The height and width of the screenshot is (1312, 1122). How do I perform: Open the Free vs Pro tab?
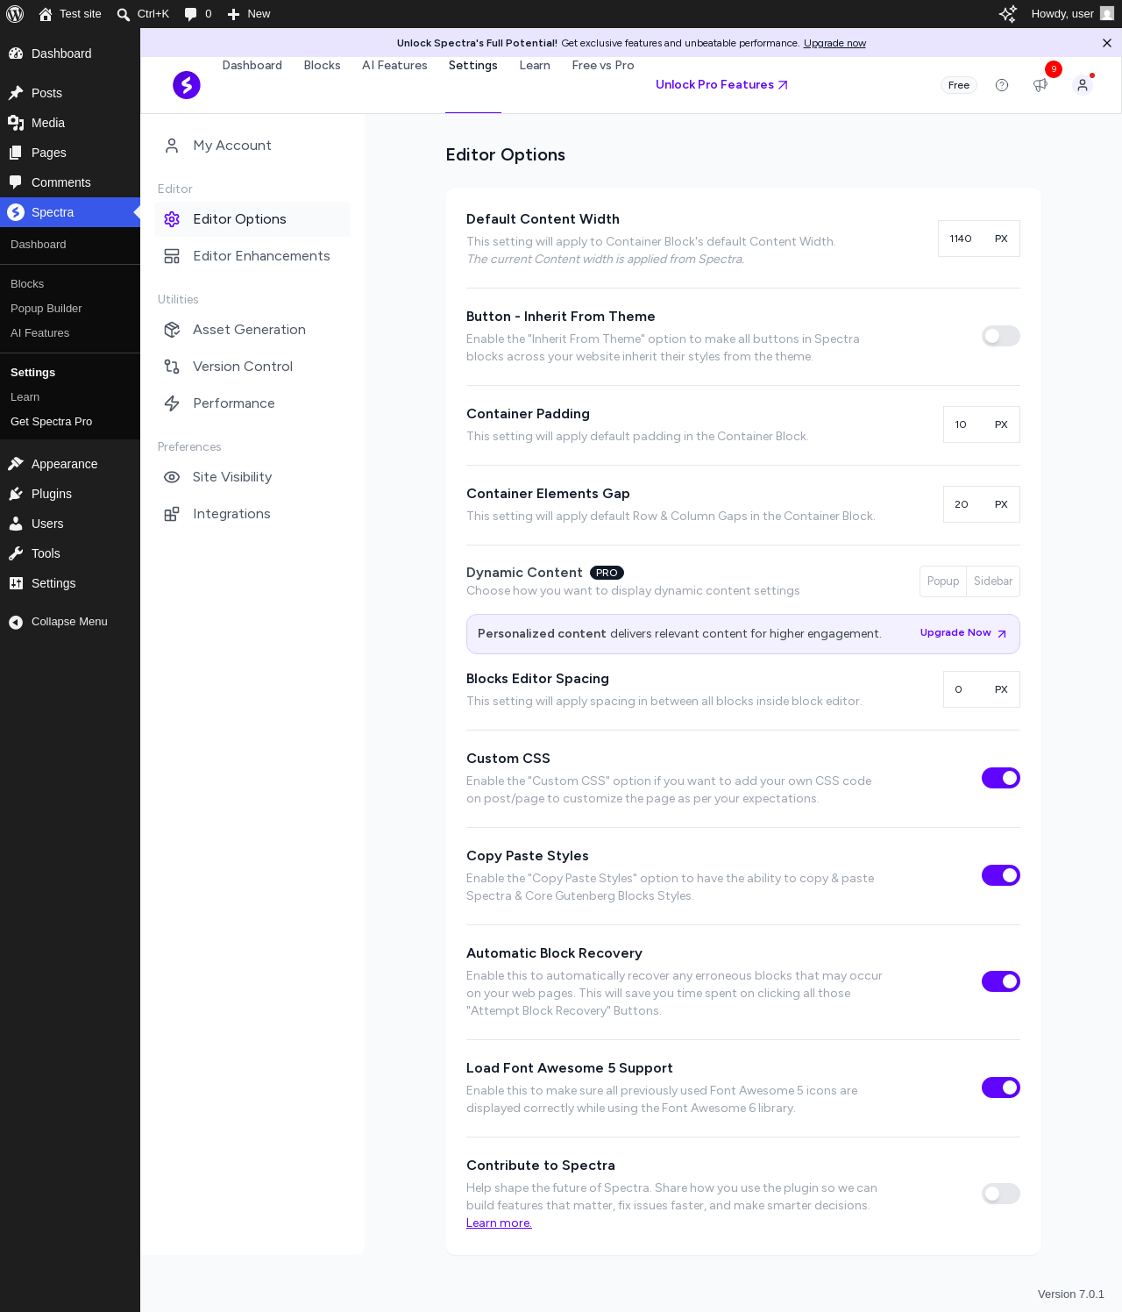[603, 66]
